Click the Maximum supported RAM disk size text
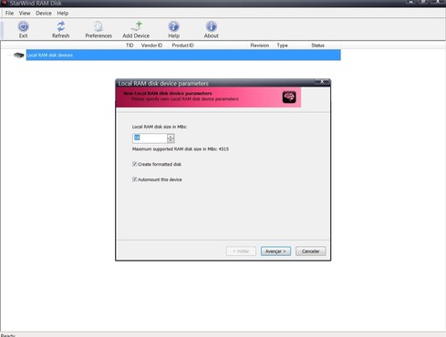The height and width of the screenshot is (337, 446). click(x=181, y=149)
